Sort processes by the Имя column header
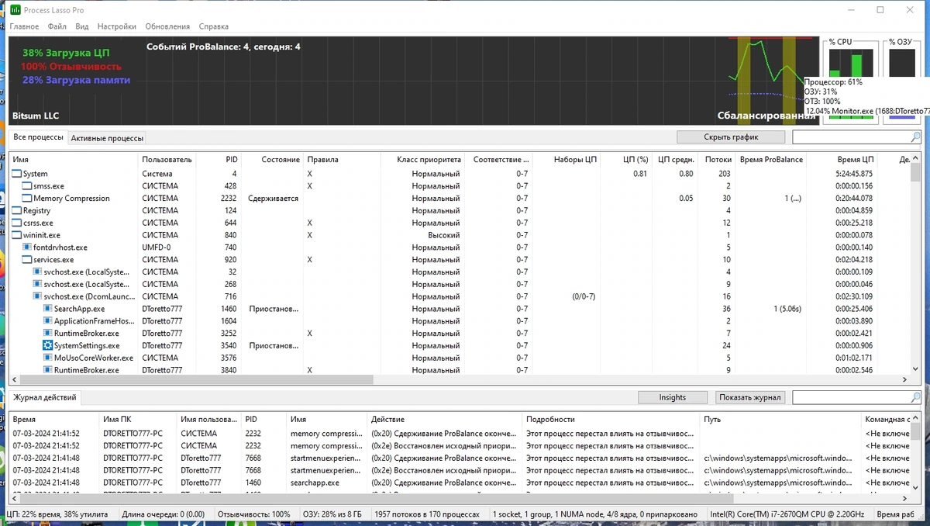This screenshot has width=930, height=526. pos(74,159)
